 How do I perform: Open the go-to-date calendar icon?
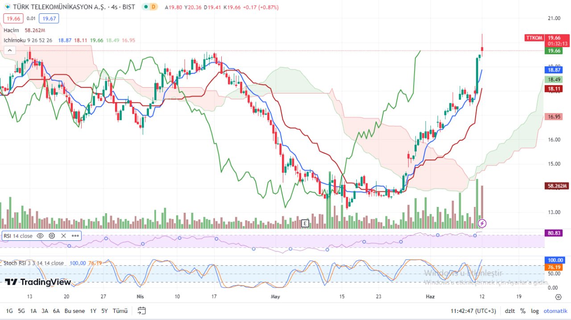point(142,311)
